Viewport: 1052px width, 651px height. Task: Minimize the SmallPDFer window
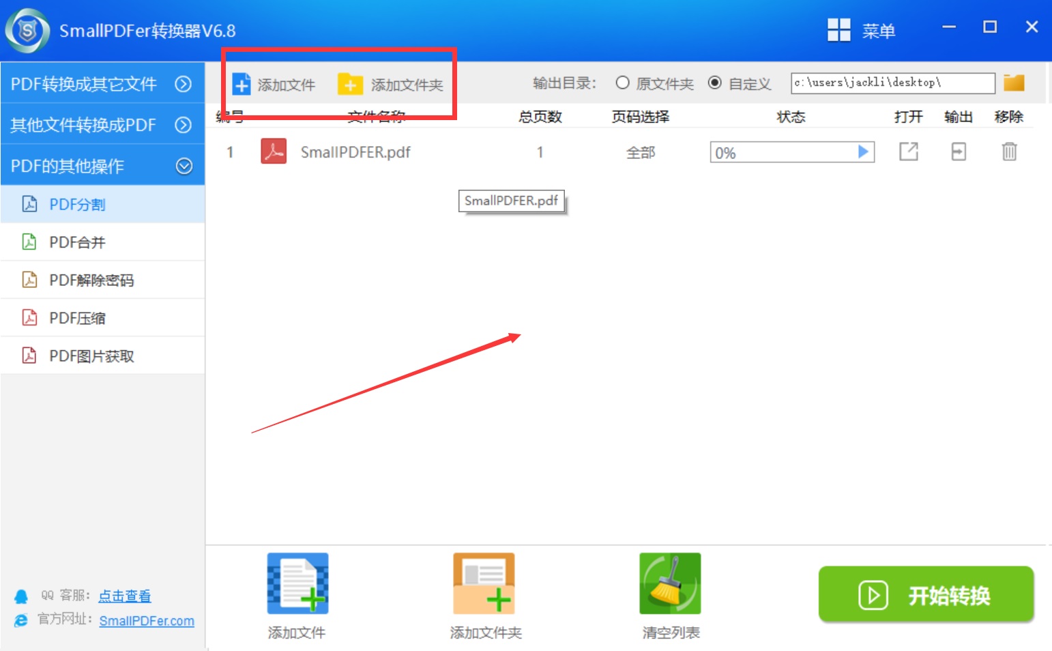pos(949,27)
